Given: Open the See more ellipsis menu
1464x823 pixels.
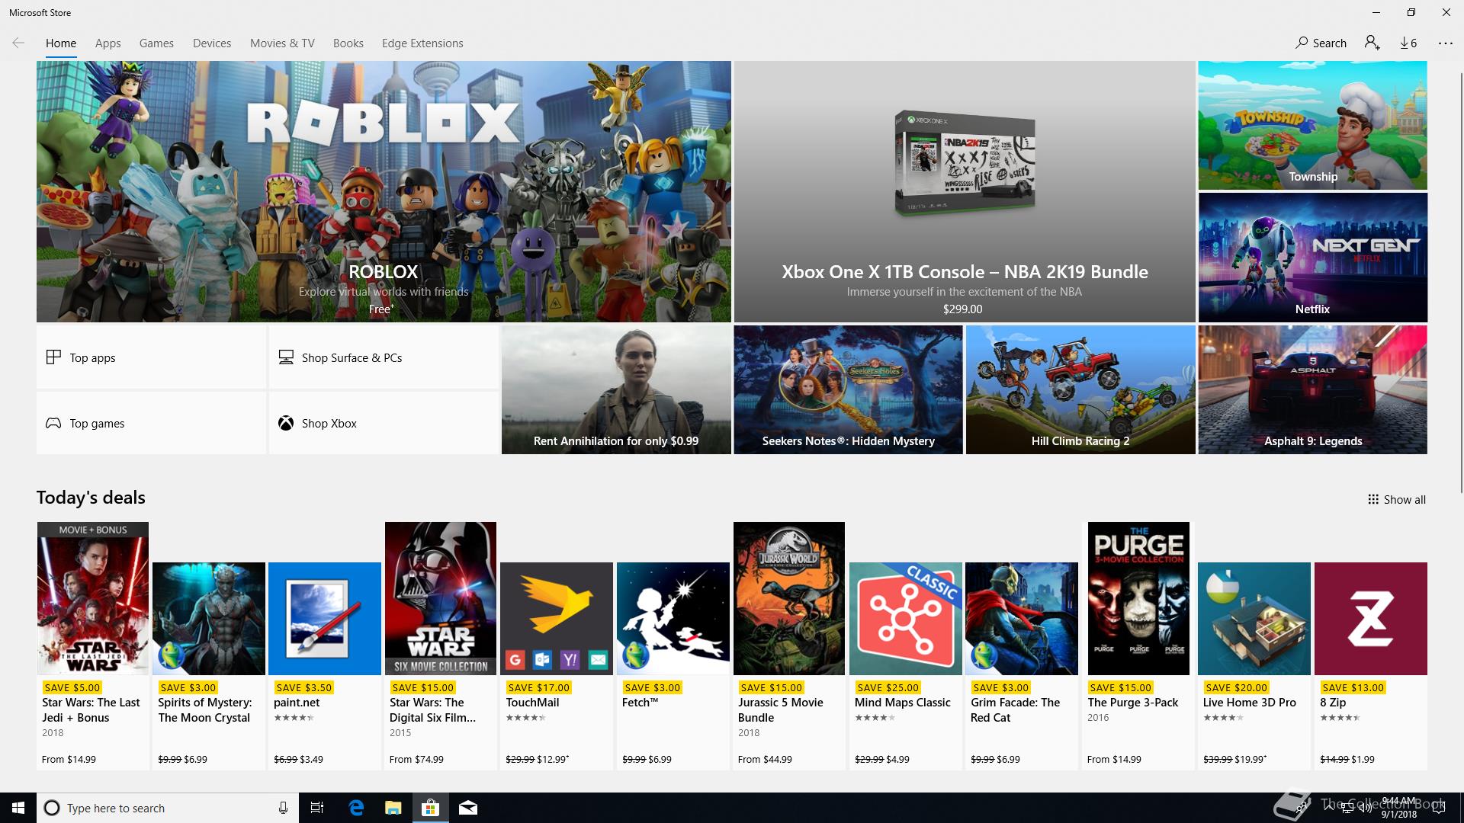Looking at the screenshot, I should point(1446,43).
